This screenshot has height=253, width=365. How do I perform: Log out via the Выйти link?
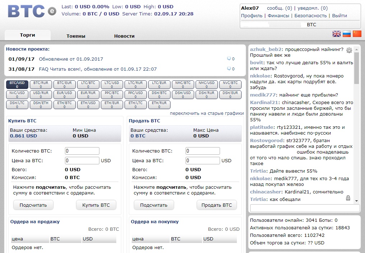click(x=340, y=15)
